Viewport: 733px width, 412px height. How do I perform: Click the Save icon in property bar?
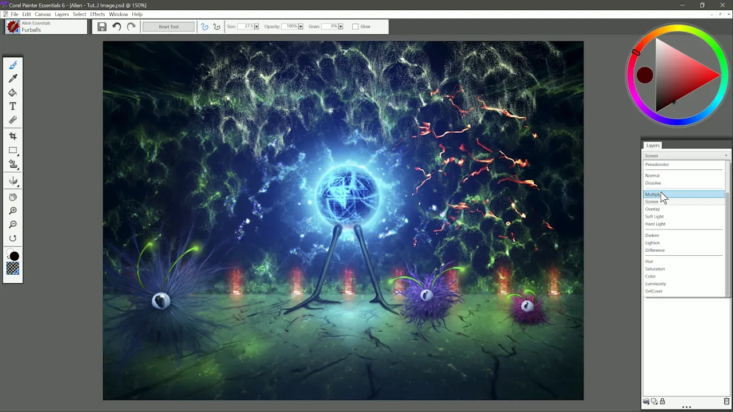tap(101, 26)
